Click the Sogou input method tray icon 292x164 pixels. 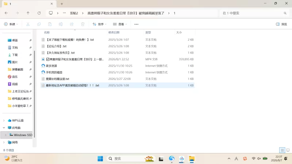(245, 159)
